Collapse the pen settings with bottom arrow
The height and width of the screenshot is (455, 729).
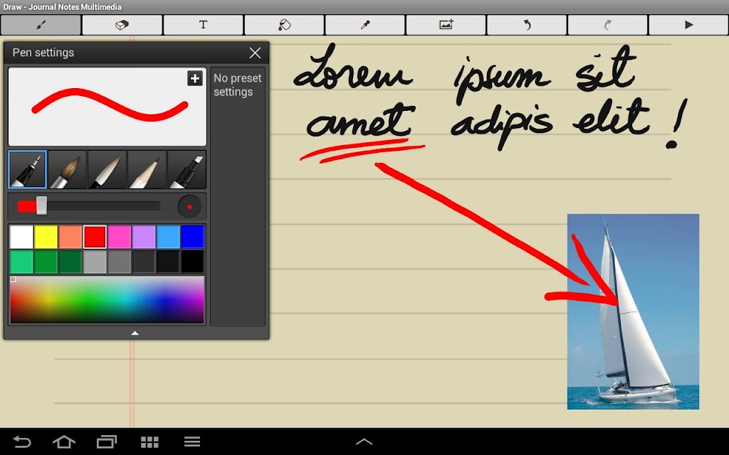(x=135, y=333)
